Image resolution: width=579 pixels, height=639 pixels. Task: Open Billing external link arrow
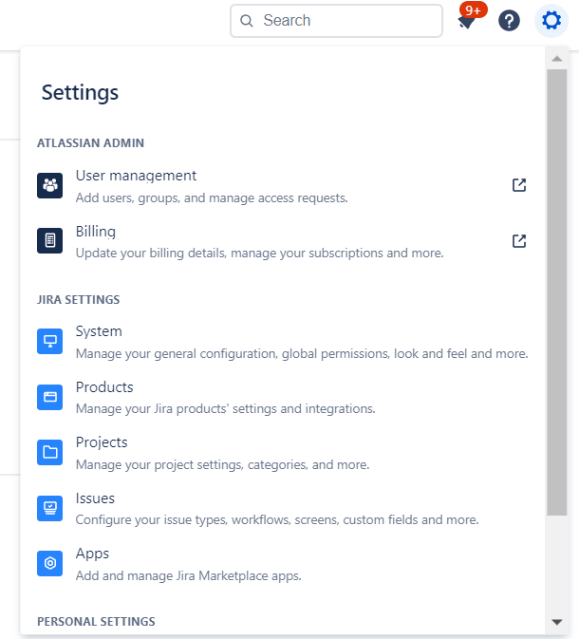519,241
